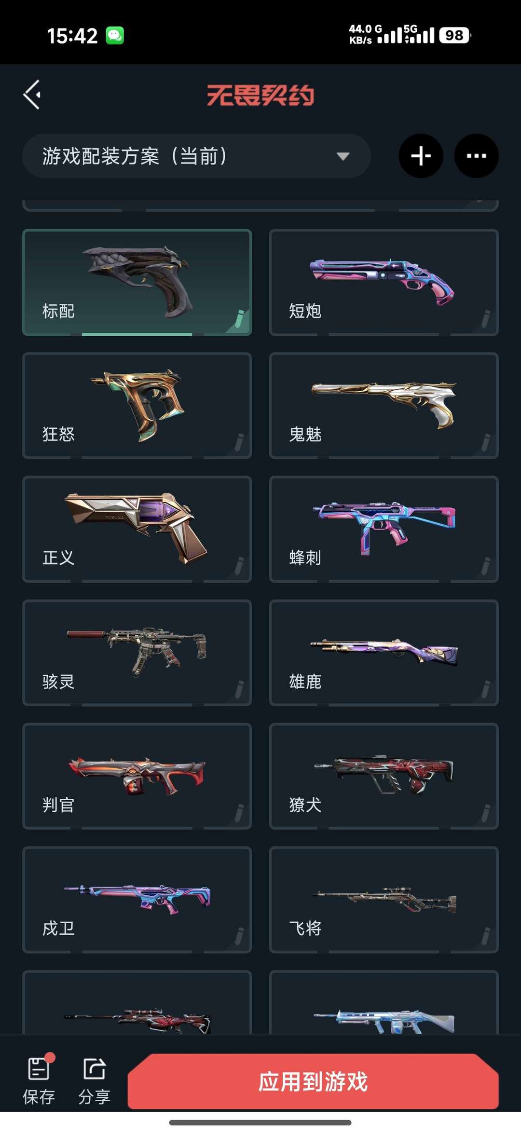Tap the back arrow icon
The height and width of the screenshot is (1134, 521).
pos(32,95)
